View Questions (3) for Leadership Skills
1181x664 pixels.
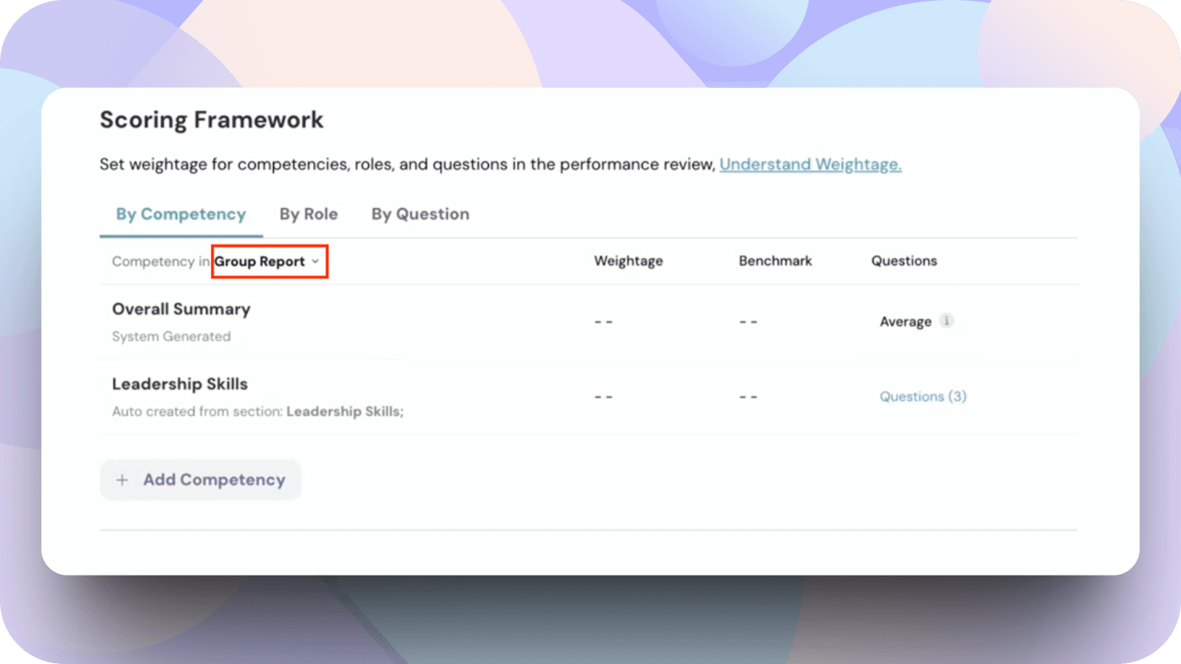(923, 396)
